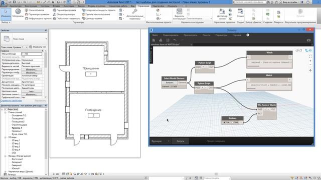Open the Help (Справка) menu in Dynamo
The height and width of the screenshot is (180, 321).
[237, 35]
